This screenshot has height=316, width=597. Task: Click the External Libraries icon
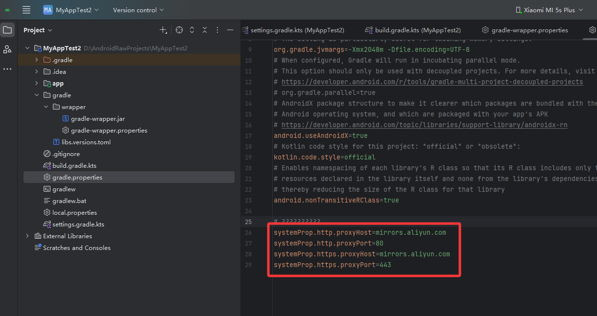pos(38,236)
